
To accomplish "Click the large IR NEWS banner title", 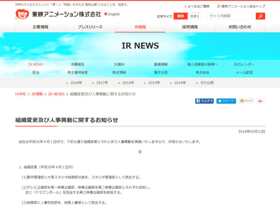I will [x=140, y=46].
